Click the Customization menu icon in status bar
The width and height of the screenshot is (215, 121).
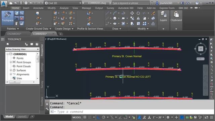pos(212,117)
